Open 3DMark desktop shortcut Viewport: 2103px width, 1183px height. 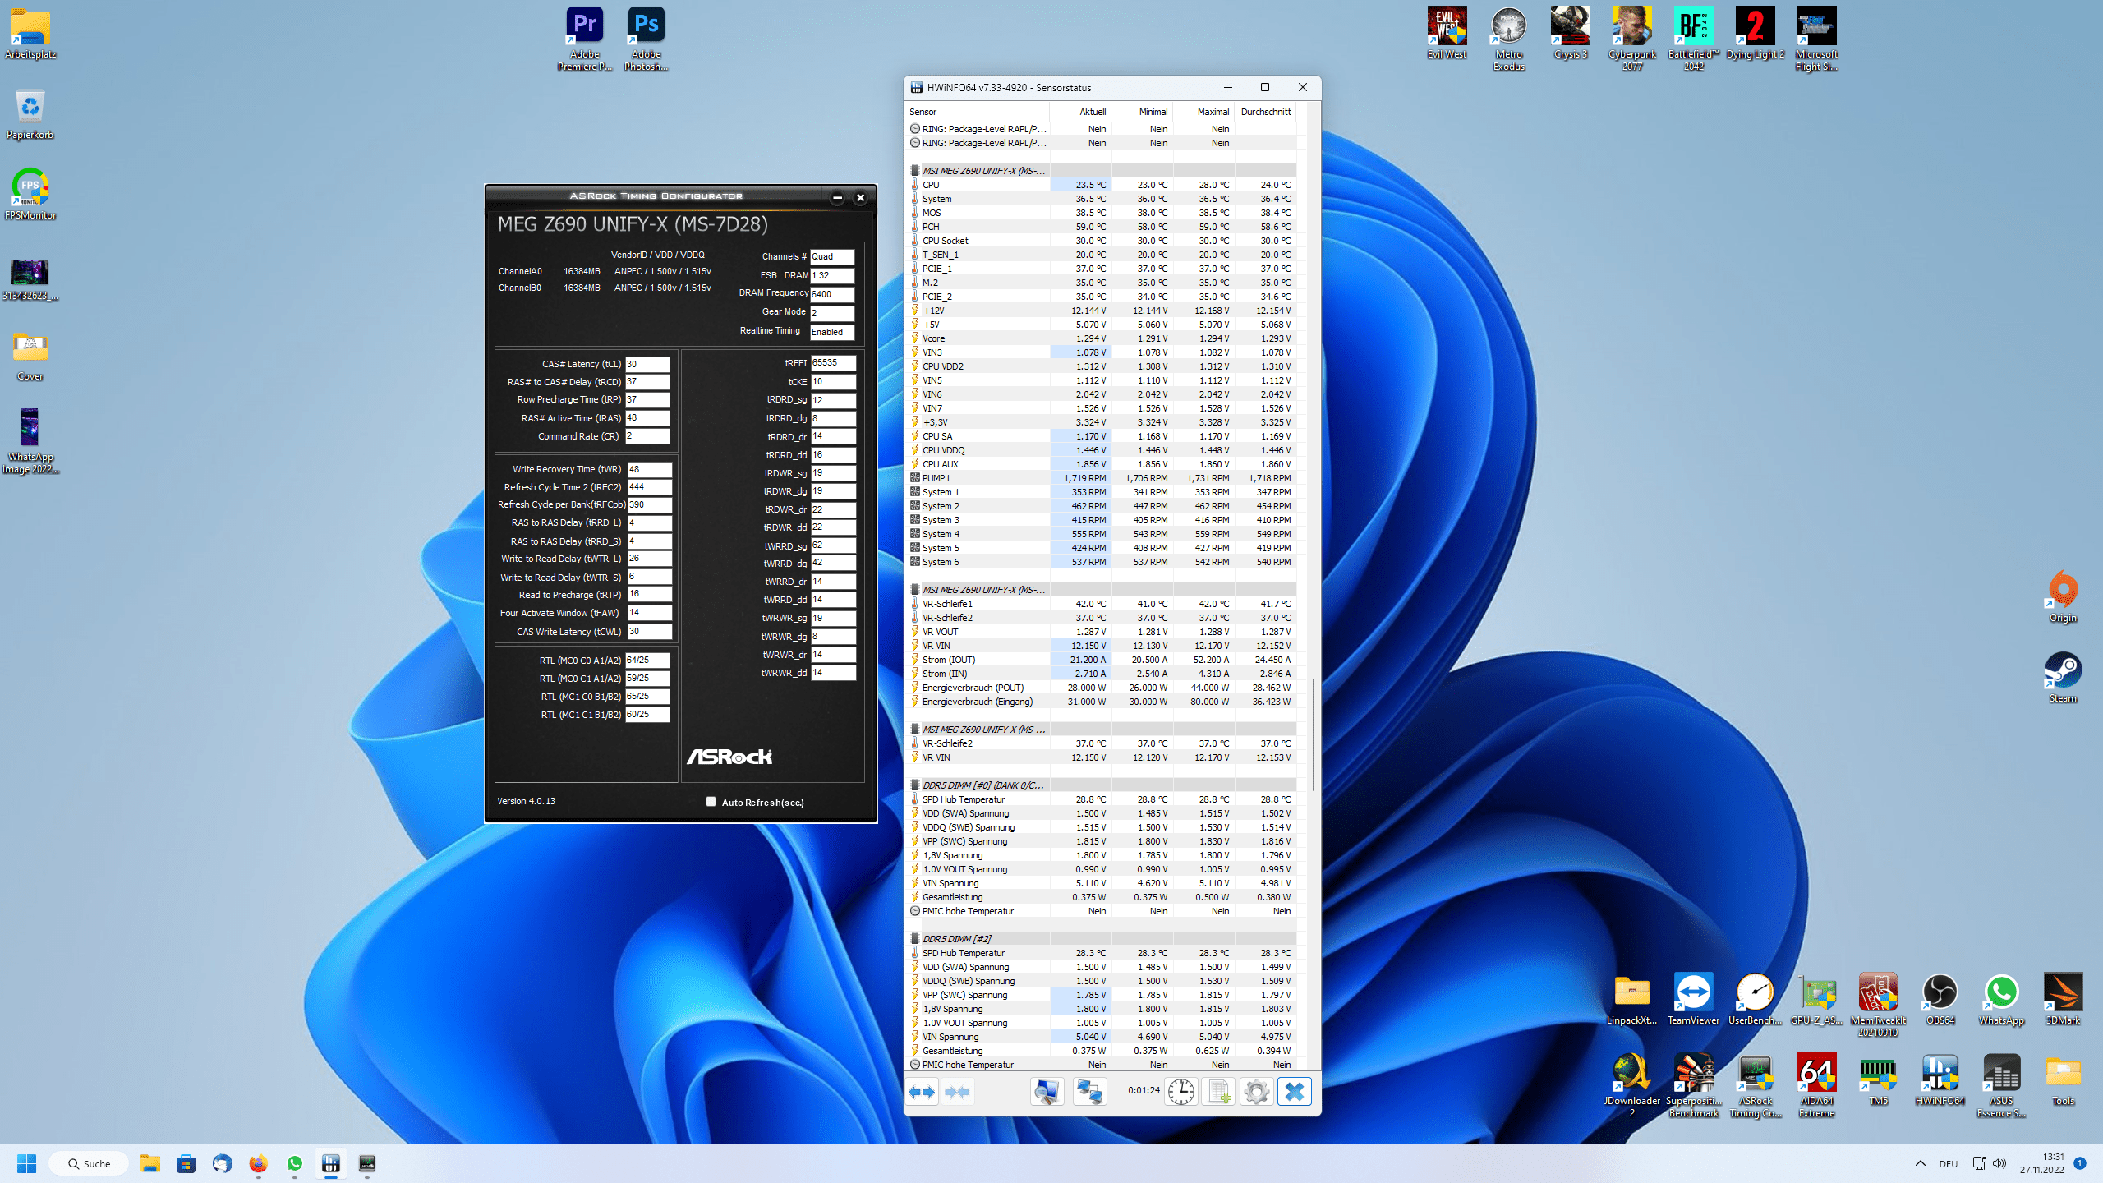click(2063, 999)
